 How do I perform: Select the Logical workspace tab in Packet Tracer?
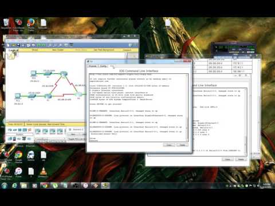click(x=14, y=50)
